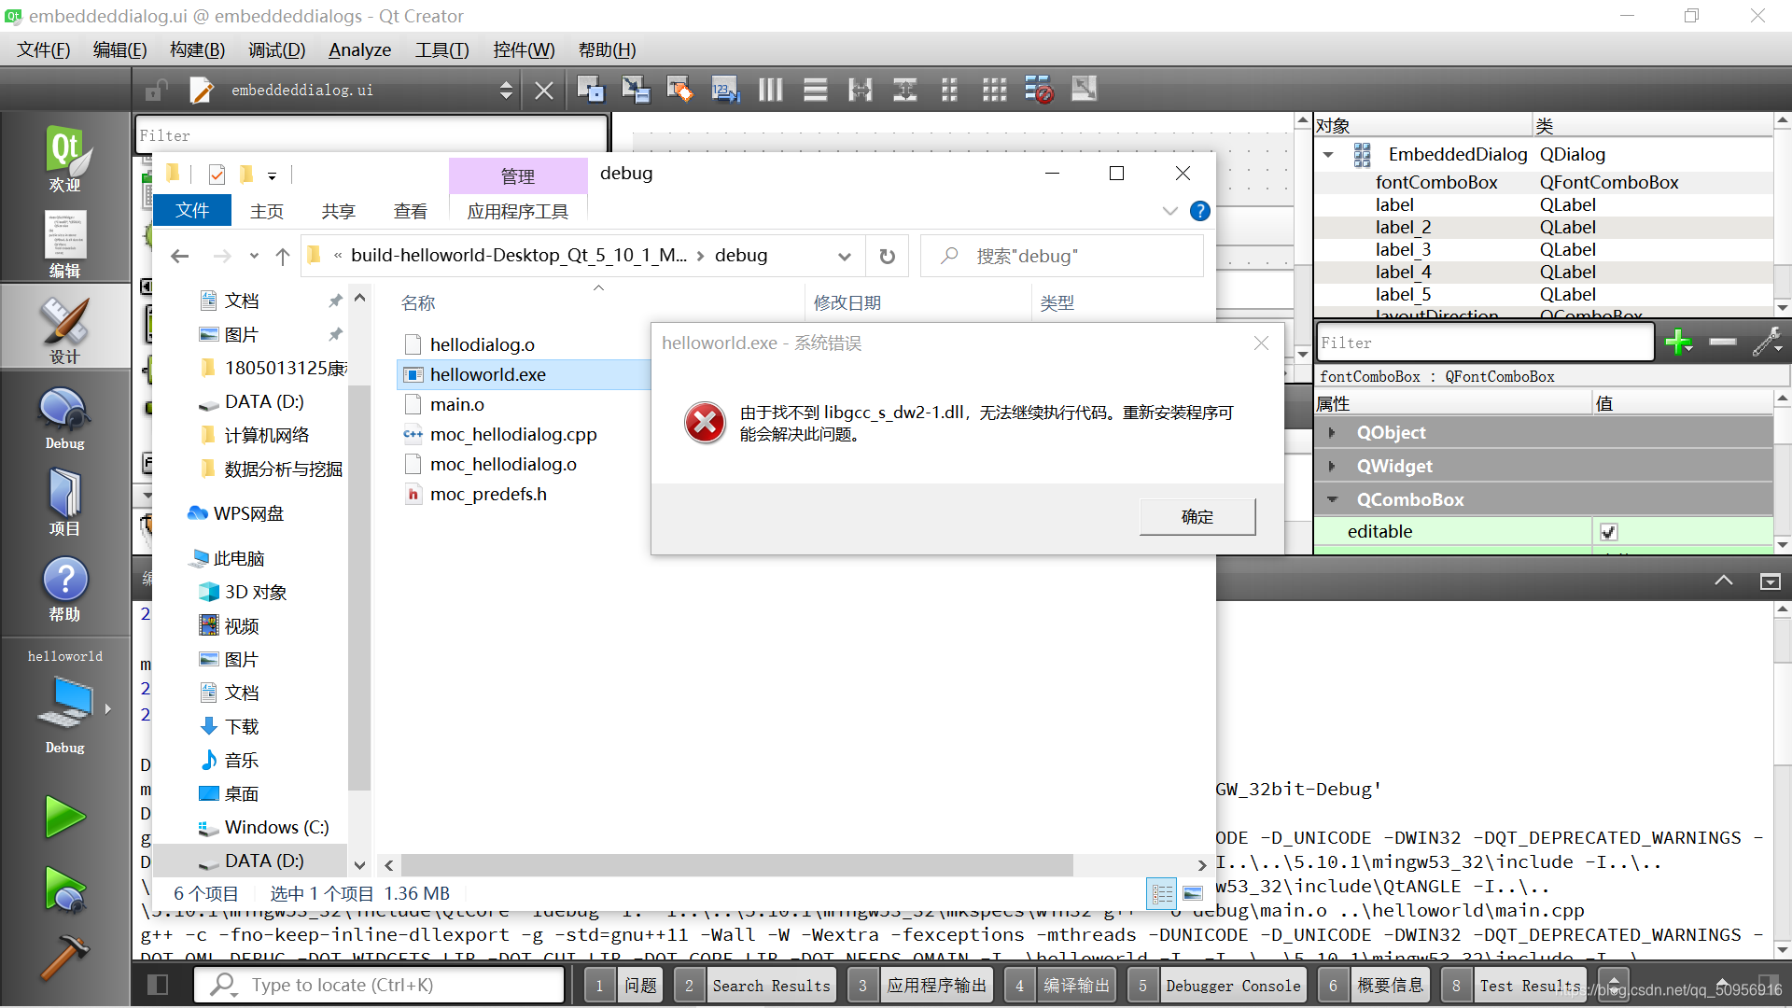Switch to Design mode in sidebar
Image resolution: width=1792 pixels, height=1008 pixels.
pos(64,330)
